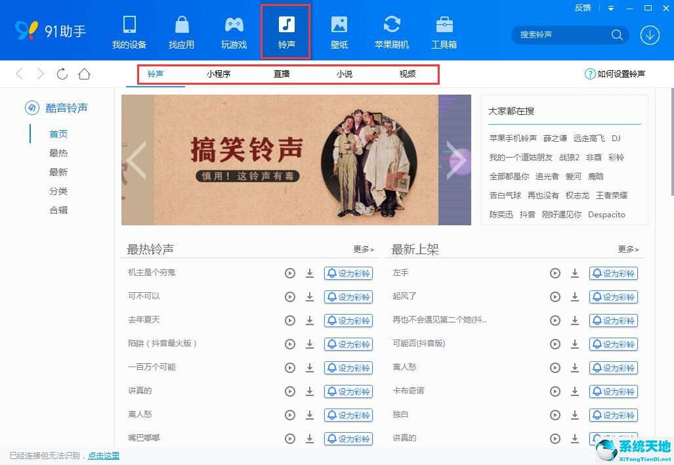Download the 左手 ringtone
The height and width of the screenshot is (465, 674).
point(575,273)
